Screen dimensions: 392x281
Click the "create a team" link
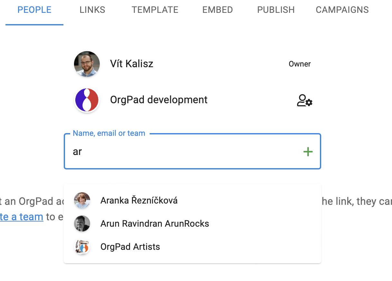pos(21,217)
